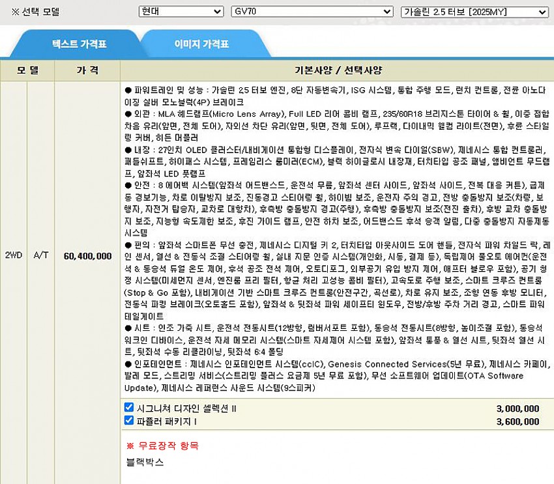Switch to the 텍스트 가격표 tab
This screenshot has width=554, height=484.
coord(79,44)
